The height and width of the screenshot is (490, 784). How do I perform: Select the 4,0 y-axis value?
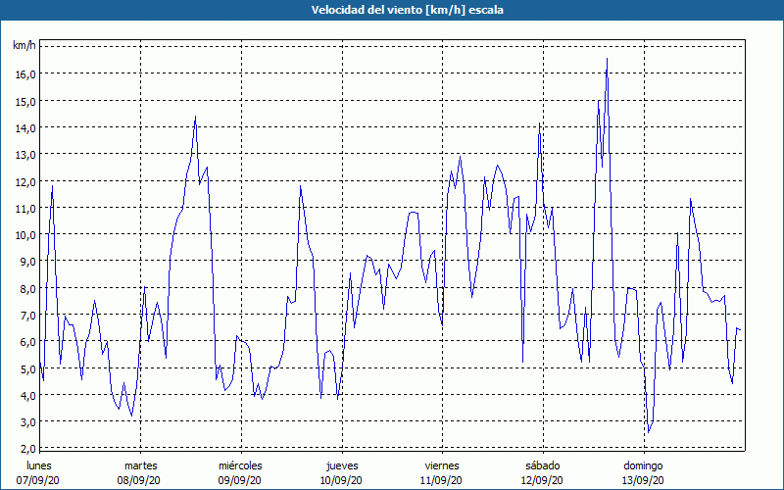tap(28, 395)
